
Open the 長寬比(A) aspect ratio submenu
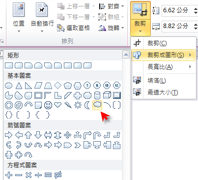(x=164, y=67)
